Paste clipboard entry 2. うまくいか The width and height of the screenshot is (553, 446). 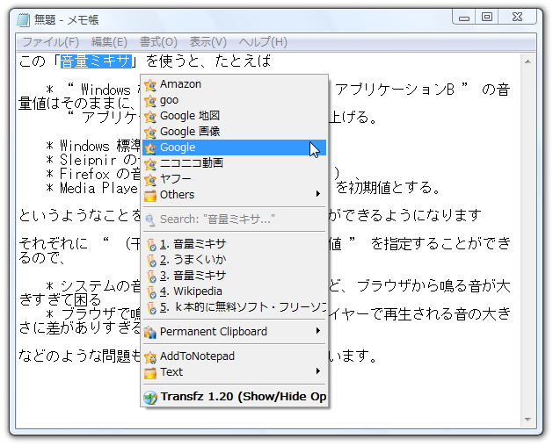[234, 260]
